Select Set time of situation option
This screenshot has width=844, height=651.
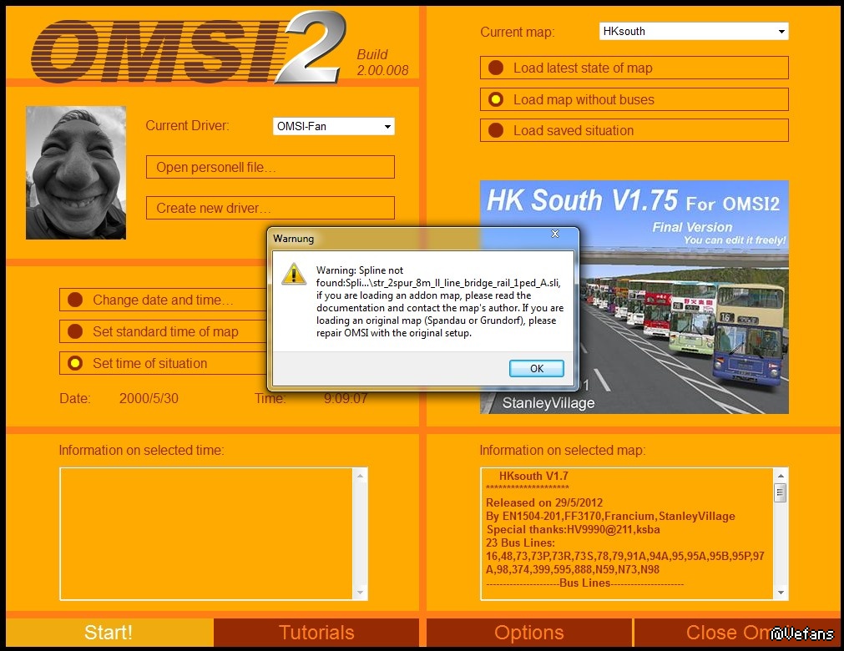pos(149,363)
